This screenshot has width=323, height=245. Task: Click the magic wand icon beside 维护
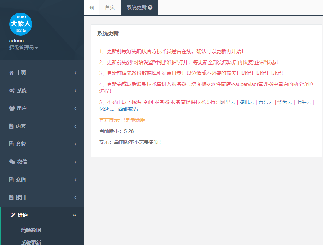point(13,215)
